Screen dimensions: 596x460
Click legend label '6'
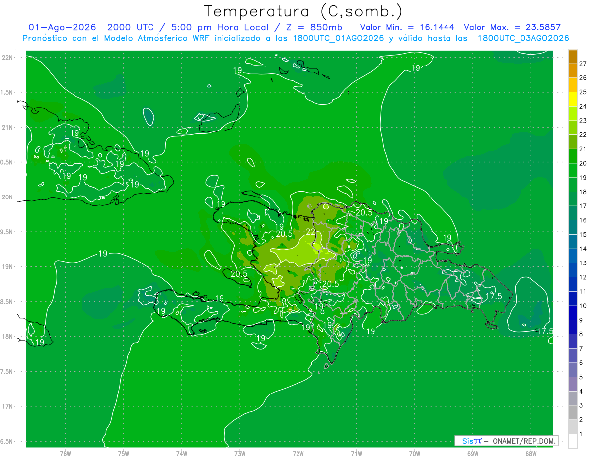pyautogui.click(x=581, y=363)
